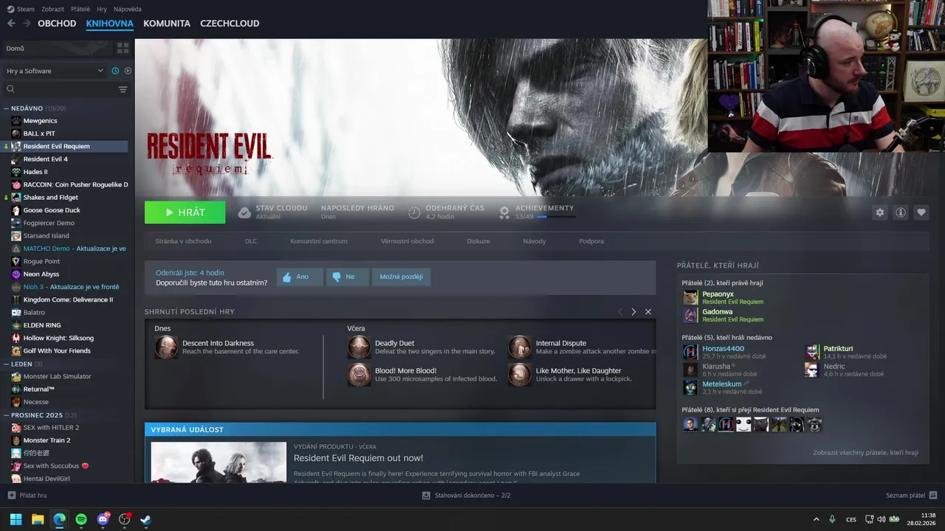Open Honzas4400 friend profile
The image size is (945, 531).
coord(723,349)
